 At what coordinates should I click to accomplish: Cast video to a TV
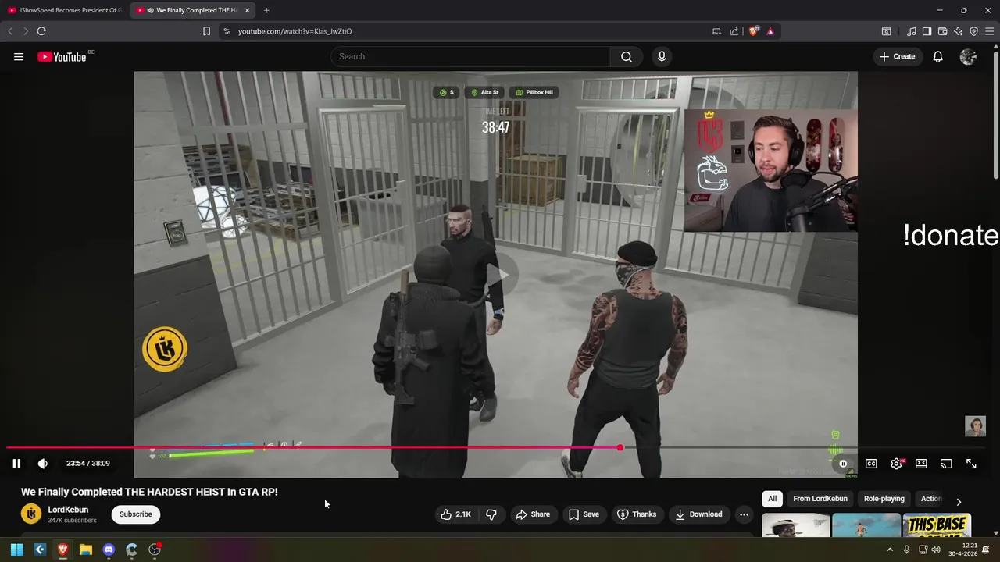(x=946, y=464)
